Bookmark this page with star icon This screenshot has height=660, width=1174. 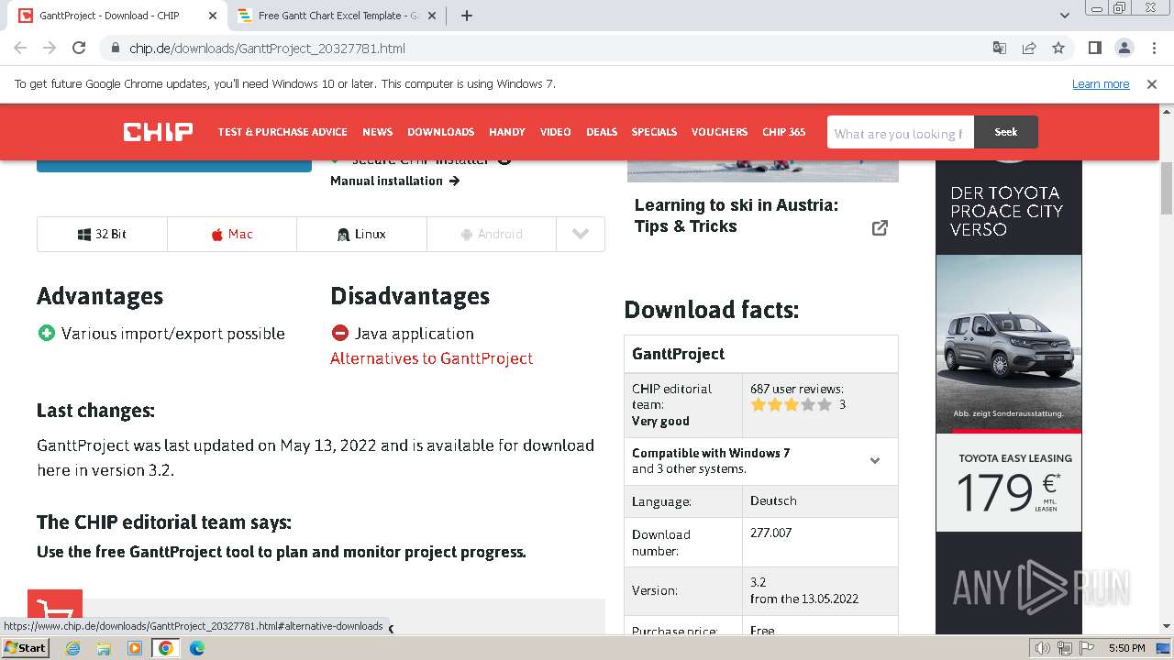1058,48
